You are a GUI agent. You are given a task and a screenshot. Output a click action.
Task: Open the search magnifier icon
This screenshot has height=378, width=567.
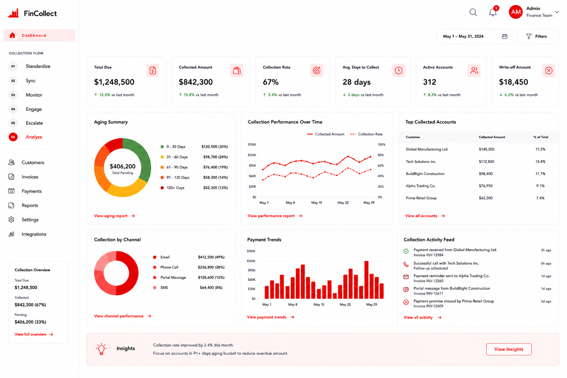coord(473,12)
